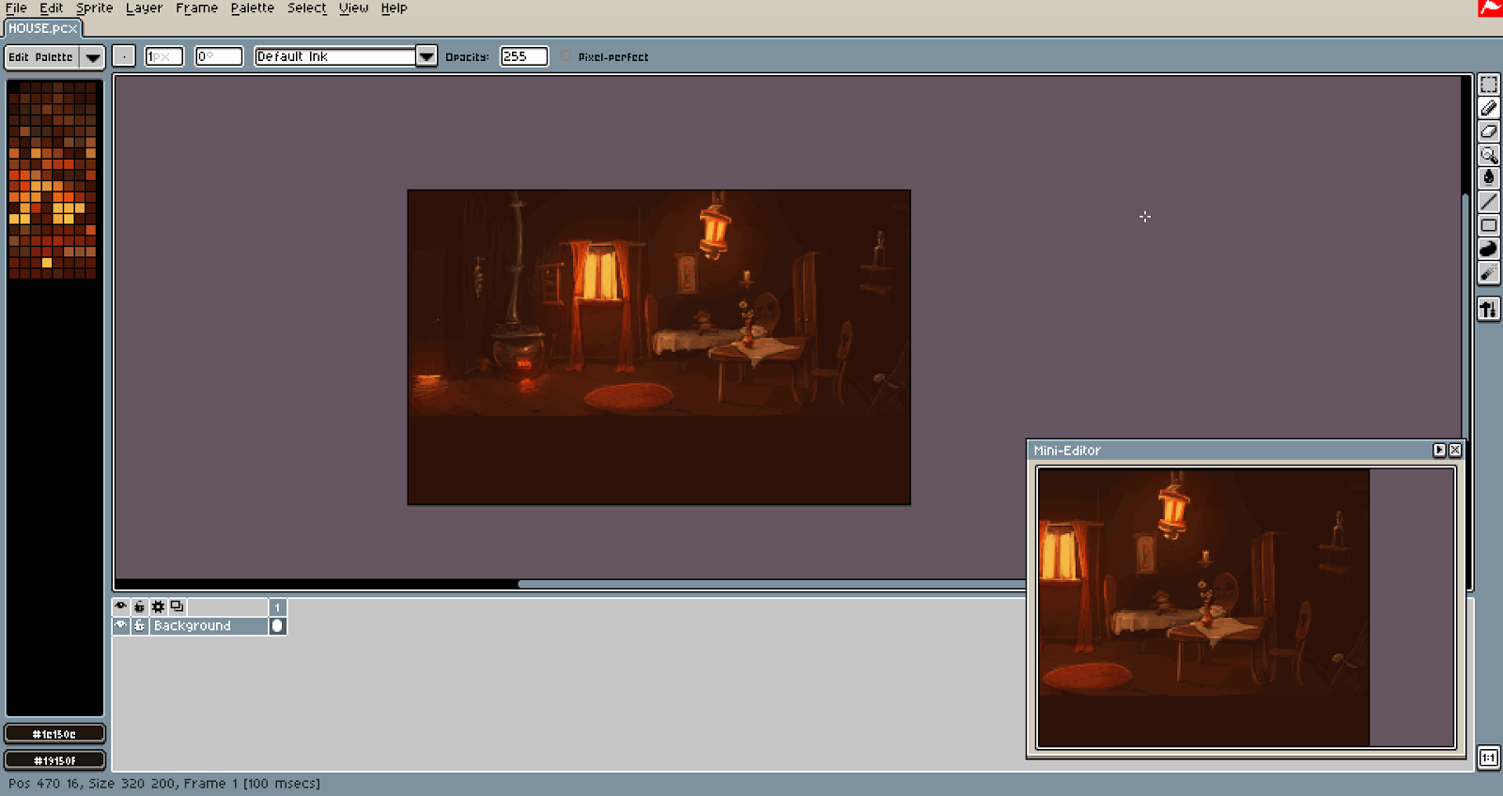Play animation in Mini-Editor

point(1439,451)
